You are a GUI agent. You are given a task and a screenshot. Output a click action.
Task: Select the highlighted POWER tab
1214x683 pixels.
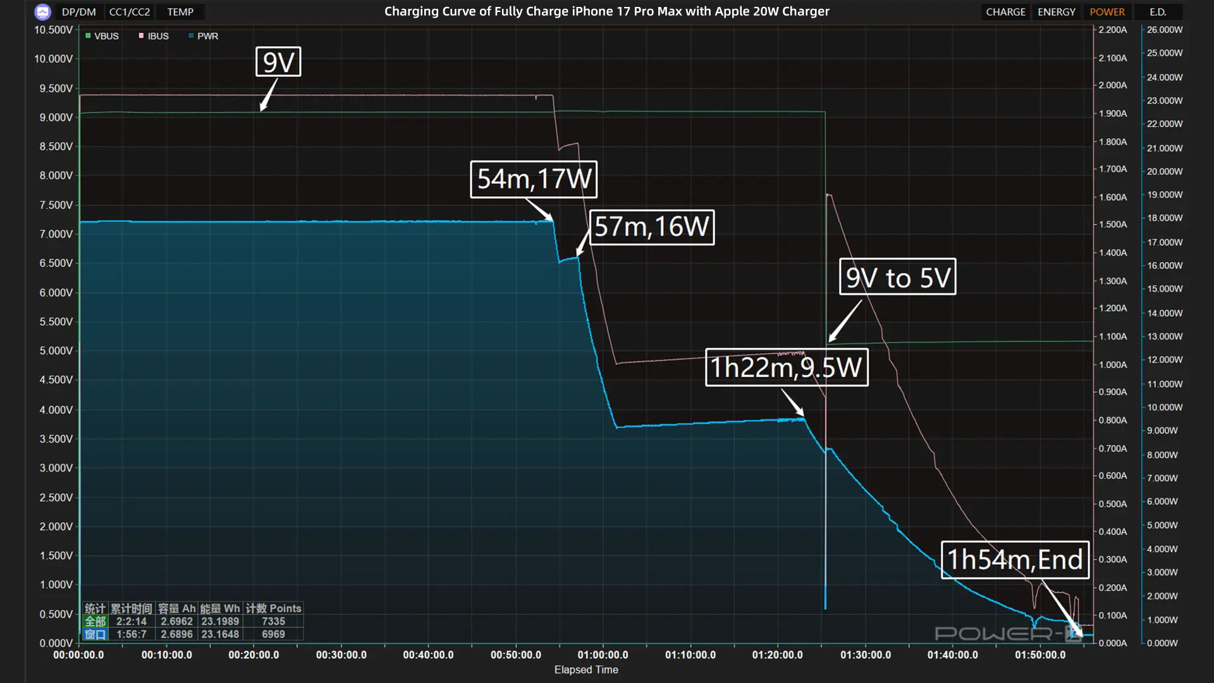(1108, 11)
